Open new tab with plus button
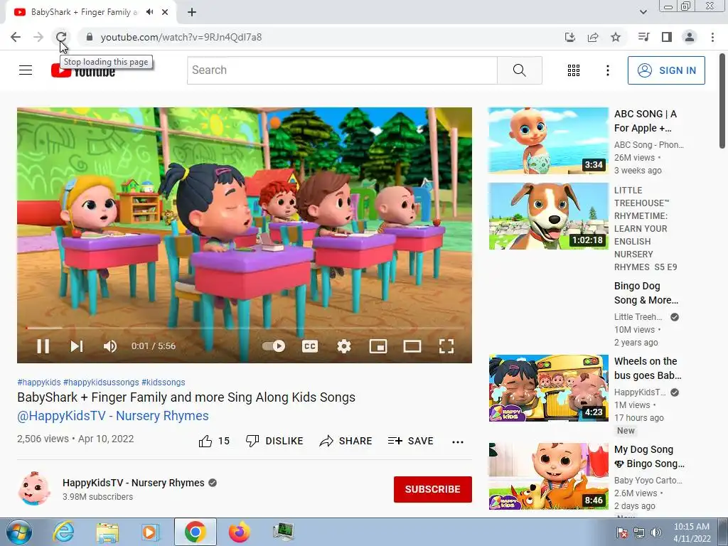 tap(192, 13)
